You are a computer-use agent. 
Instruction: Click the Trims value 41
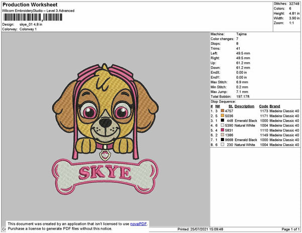(238, 48)
